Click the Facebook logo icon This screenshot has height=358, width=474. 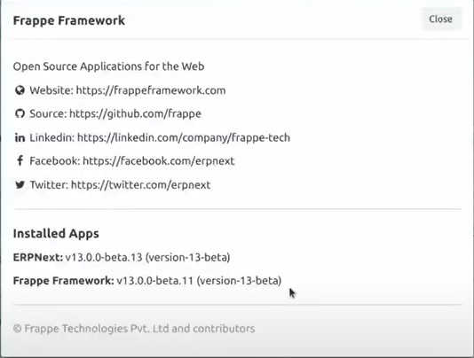[x=20, y=161]
